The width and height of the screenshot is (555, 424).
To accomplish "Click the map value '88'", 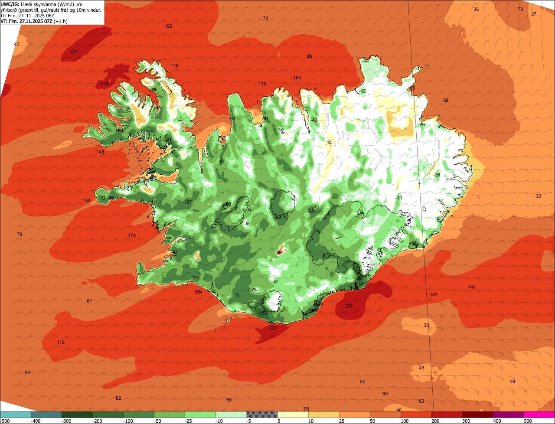I will click(446, 100).
